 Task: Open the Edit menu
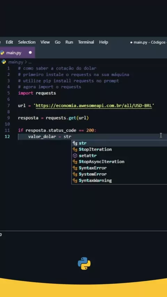point(9,42)
